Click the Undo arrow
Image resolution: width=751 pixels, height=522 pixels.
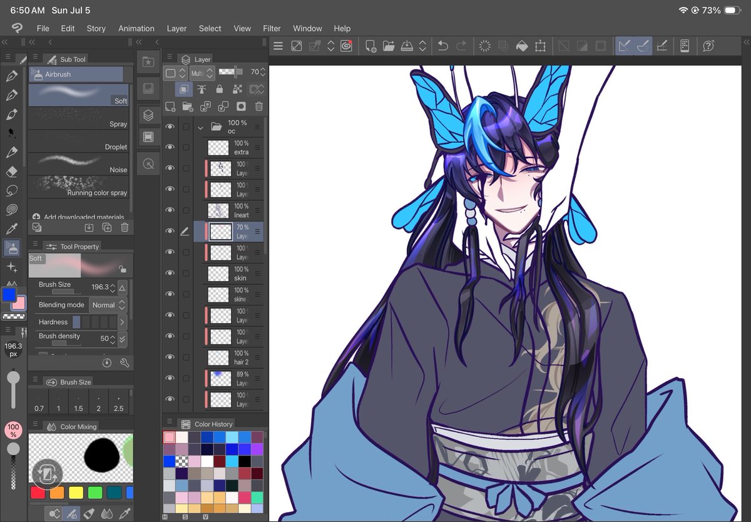click(442, 46)
